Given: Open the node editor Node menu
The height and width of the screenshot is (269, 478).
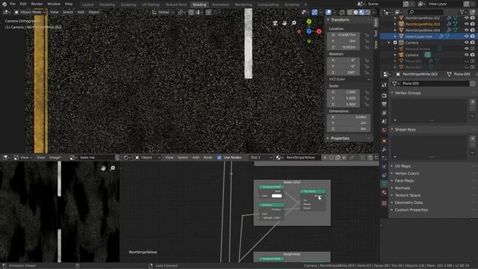Looking at the screenshot, I should [208, 158].
